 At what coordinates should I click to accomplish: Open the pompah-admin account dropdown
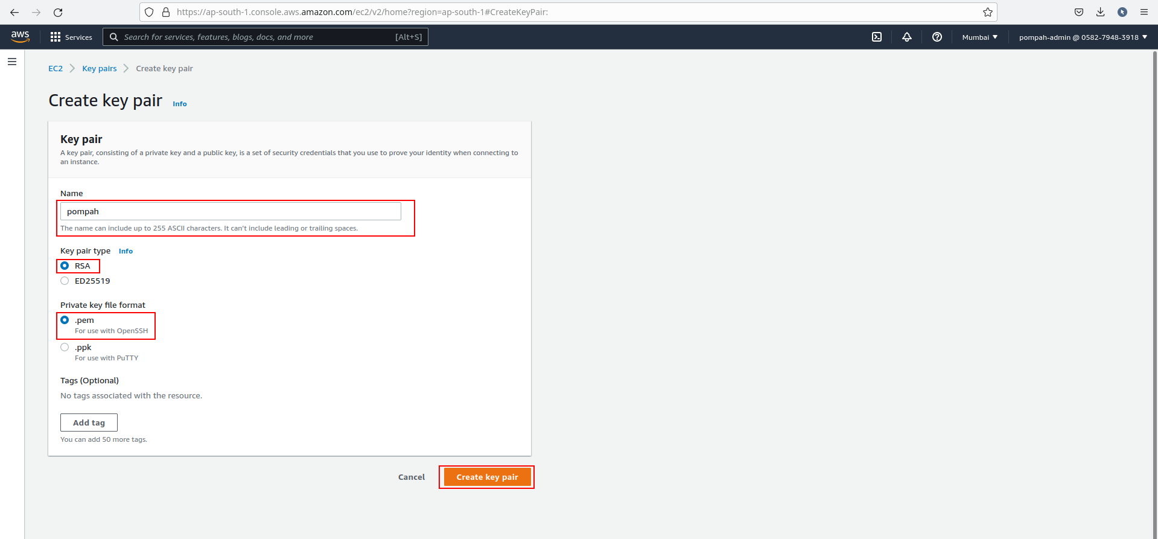[1083, 37]
